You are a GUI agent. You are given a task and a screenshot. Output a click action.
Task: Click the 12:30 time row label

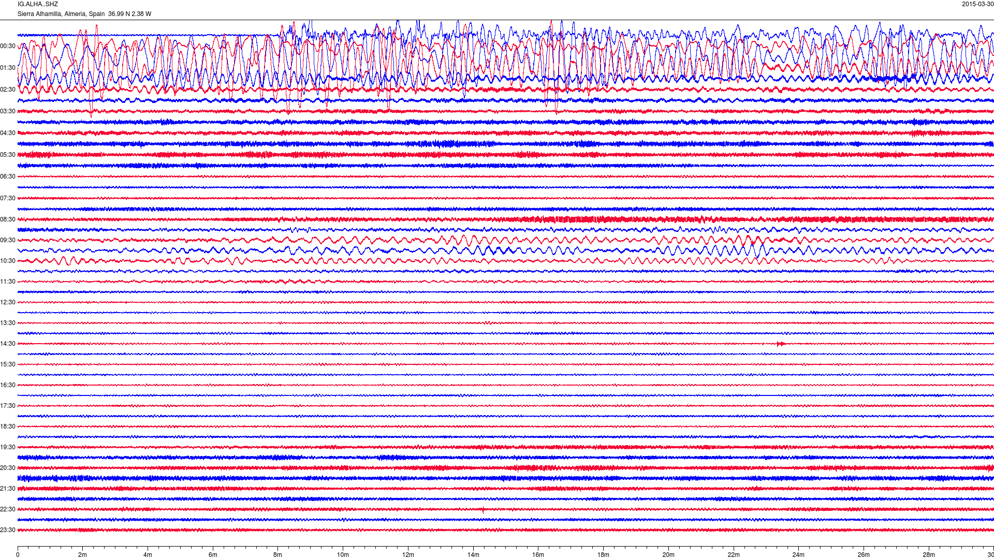pyautogui.click(x=8, y=302)
